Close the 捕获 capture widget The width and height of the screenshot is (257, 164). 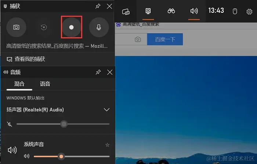(x=109, y=6)
